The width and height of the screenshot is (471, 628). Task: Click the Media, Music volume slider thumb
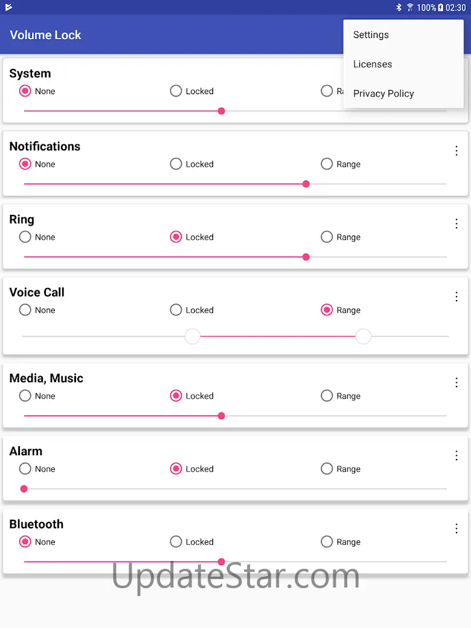(221, 415)
